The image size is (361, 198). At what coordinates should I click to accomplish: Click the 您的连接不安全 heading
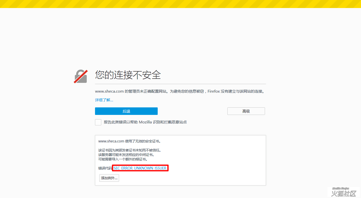(x=128, y=75)
